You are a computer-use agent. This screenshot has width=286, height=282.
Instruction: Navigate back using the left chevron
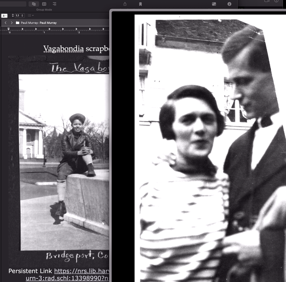pos(5,23)
